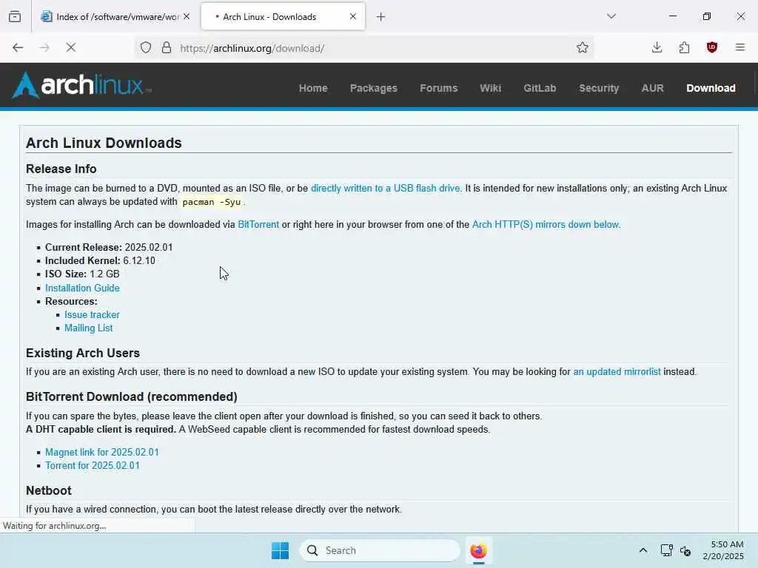The height and width of the screenshot is (568, 758).
Task: Visit the GitLab nav item
Action: [x=540, y=88]
